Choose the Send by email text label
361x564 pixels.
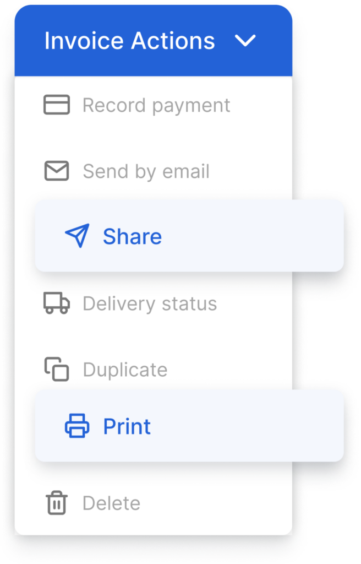(x=146, y=171)
